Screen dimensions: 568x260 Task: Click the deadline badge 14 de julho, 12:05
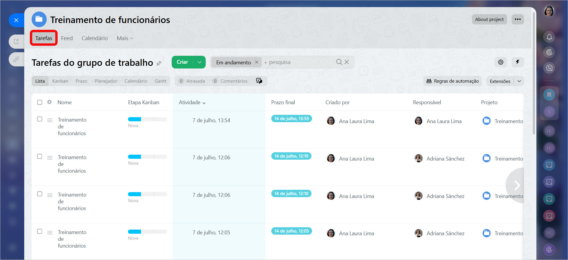[291, 231]
